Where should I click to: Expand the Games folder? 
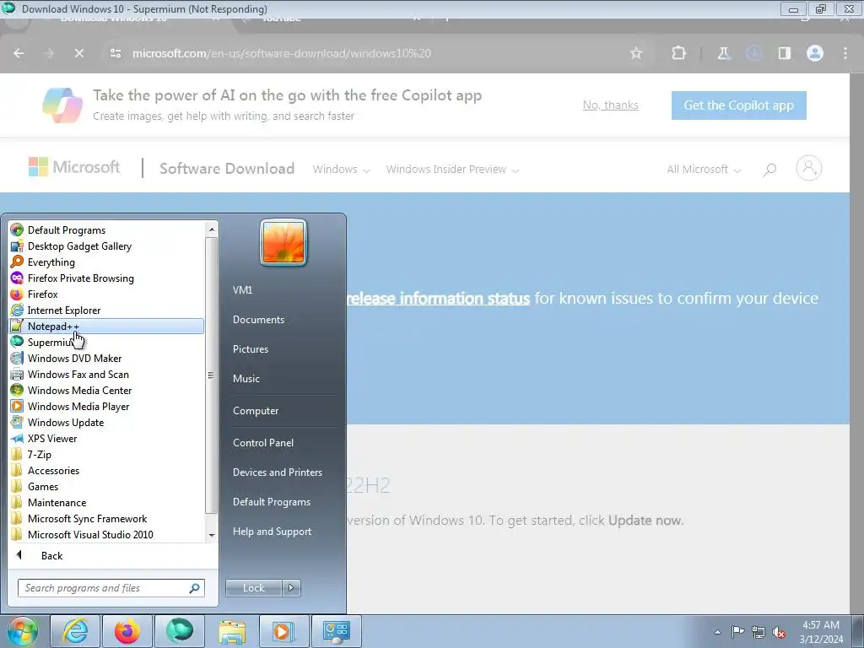coord(107,486)
